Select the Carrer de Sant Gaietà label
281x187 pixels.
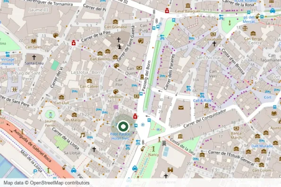(x=126, y=43)
